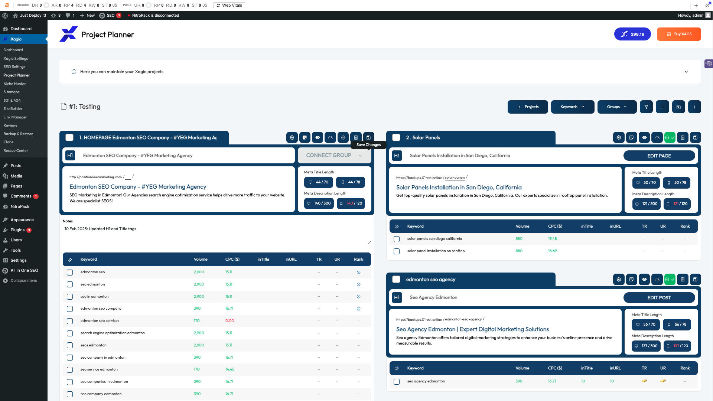Open the SEO menu in admin bar
Image resolution: width=713 pixels, height=401 pixels.
pyautogui.click(x=110, y=15)
